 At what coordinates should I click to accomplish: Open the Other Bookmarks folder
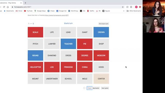pos(134,11)
